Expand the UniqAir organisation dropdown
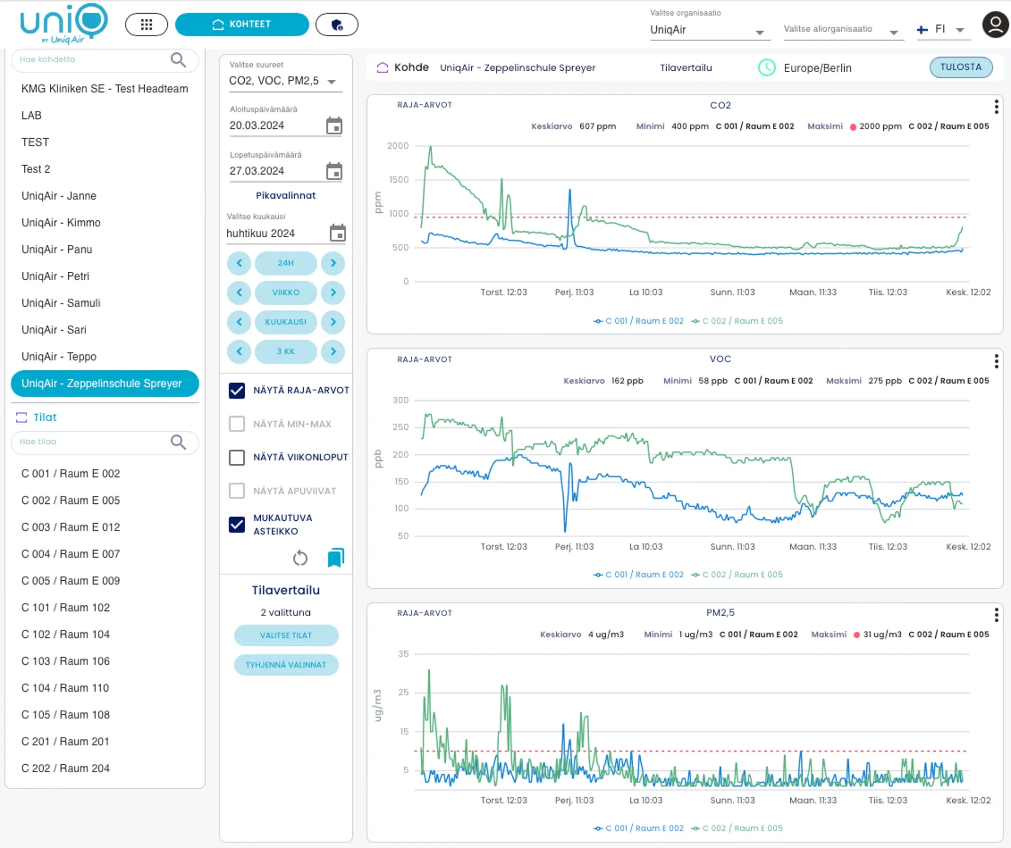1011x848 pixels. pyautogui.click(x=709, y=30)
